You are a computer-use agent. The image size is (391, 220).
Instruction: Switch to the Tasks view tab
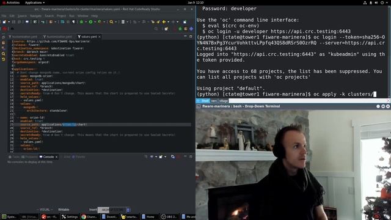tap(14, 157)
